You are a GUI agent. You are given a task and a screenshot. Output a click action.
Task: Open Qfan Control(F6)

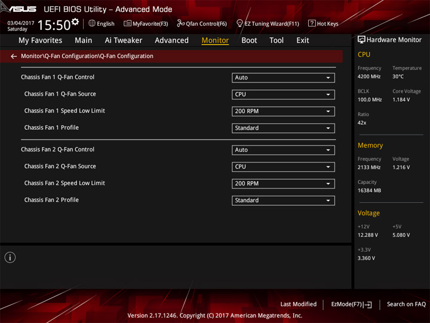(202, 23)
